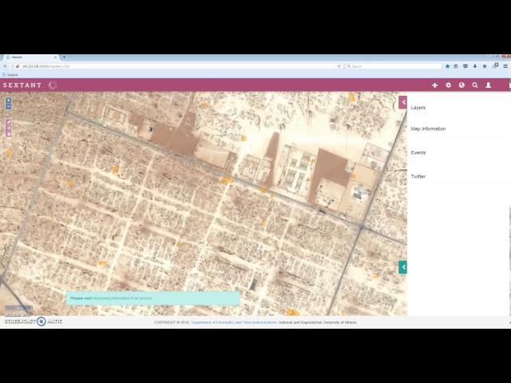Zoom in the map with plus control
This screenshot has width=511, height=383.
[x=9, y=101]
